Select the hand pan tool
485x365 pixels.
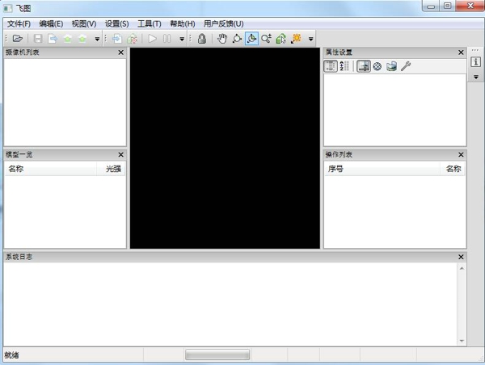(x=221, y=39)
